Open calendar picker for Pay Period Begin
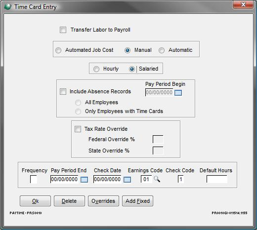This screenshot has width=257, height=230. [178, 93]
